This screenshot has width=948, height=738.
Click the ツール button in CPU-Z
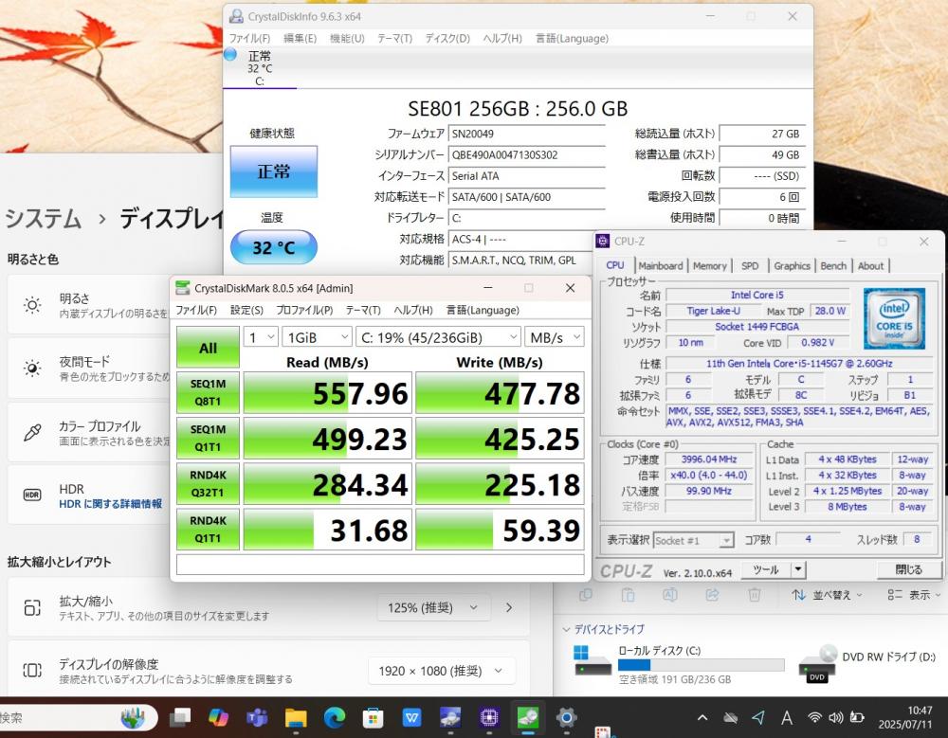click(x=766, y=569)
